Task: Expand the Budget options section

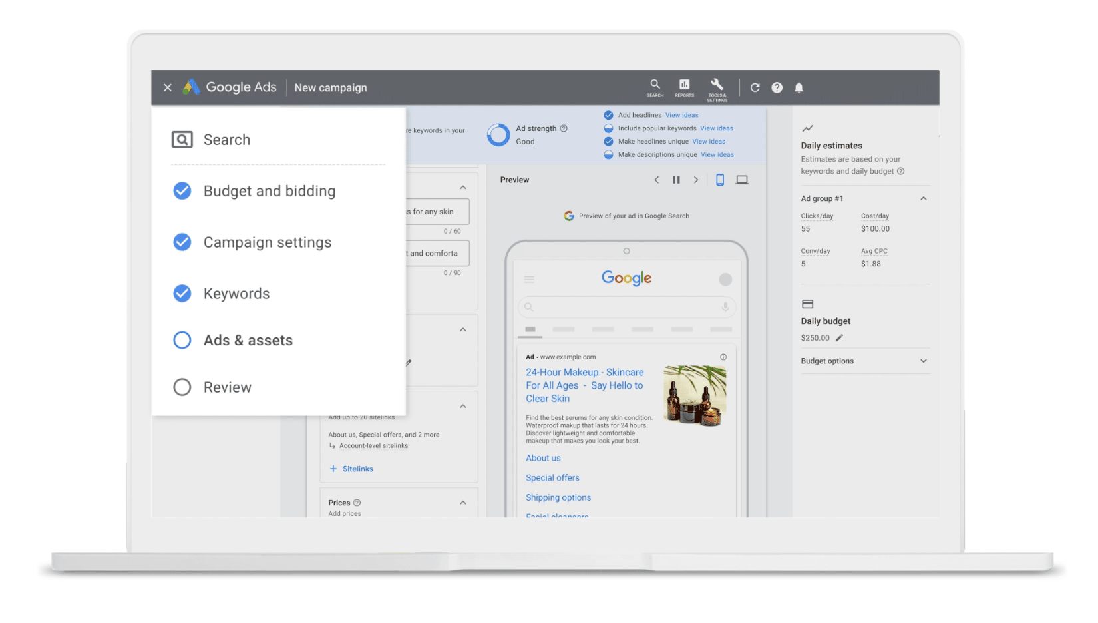Action: point(923,361)
